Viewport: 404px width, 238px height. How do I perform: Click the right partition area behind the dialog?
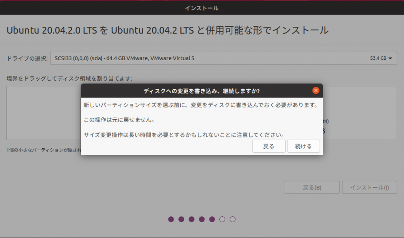[x=359, y=113]
